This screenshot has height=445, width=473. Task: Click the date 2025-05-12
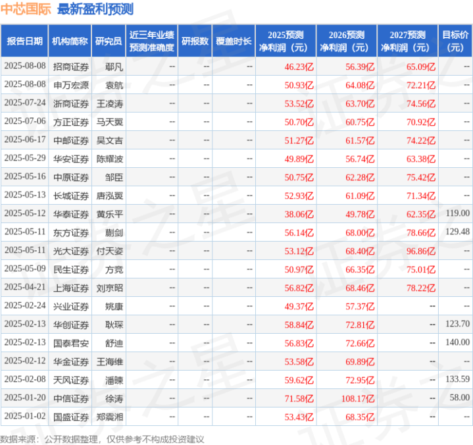[x=25, y=213]
